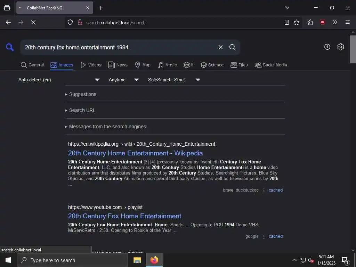Open SearXNG preferences gear
This screenshot has width=356, height=267.
(341, 47)
